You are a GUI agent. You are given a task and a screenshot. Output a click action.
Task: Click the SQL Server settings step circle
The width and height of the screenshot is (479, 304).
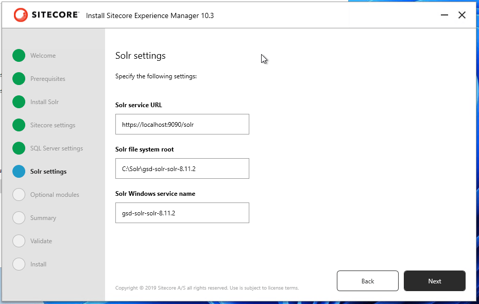pyautogui.click(x=19, y=148)
